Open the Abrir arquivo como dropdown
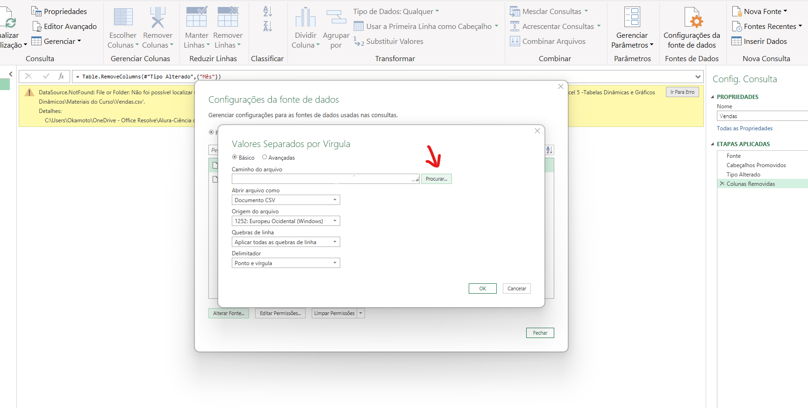The width and height of the screenshot is (808, 408). point(286,200)
